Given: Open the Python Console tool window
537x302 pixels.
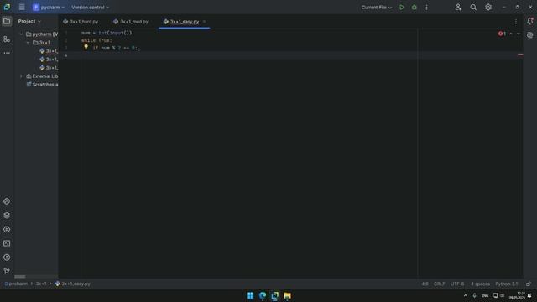Looking at the screenshot, I should [7, 201].
